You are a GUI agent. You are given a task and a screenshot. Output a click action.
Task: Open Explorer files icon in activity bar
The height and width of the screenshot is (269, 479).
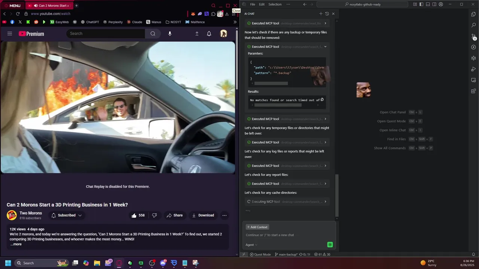pos(473,14)
